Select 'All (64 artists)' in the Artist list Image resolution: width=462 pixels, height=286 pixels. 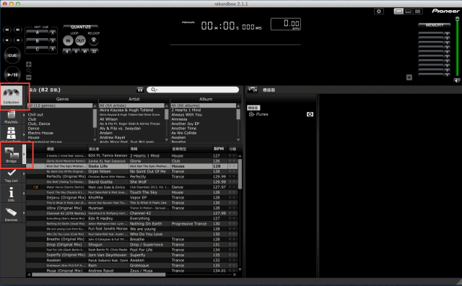tap(131, 105)
